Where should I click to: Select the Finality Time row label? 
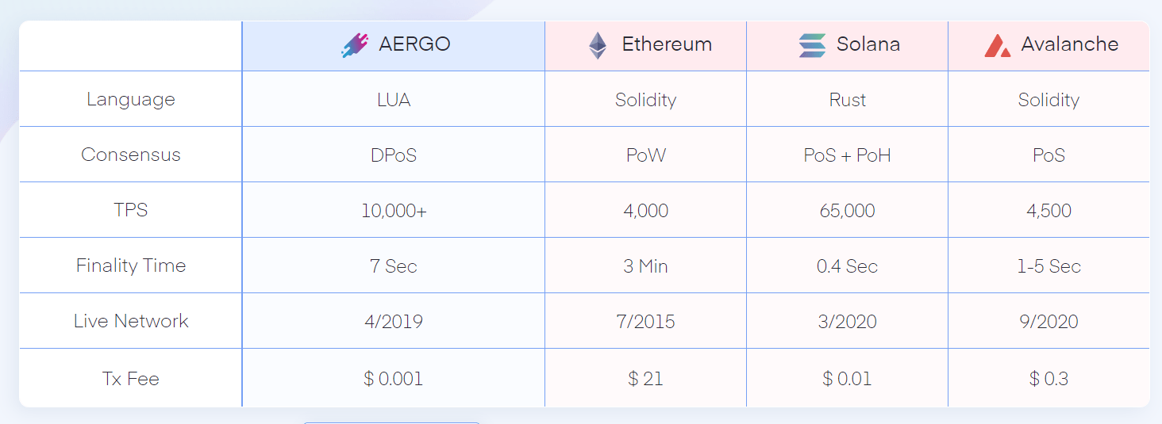tap(131, 265)
